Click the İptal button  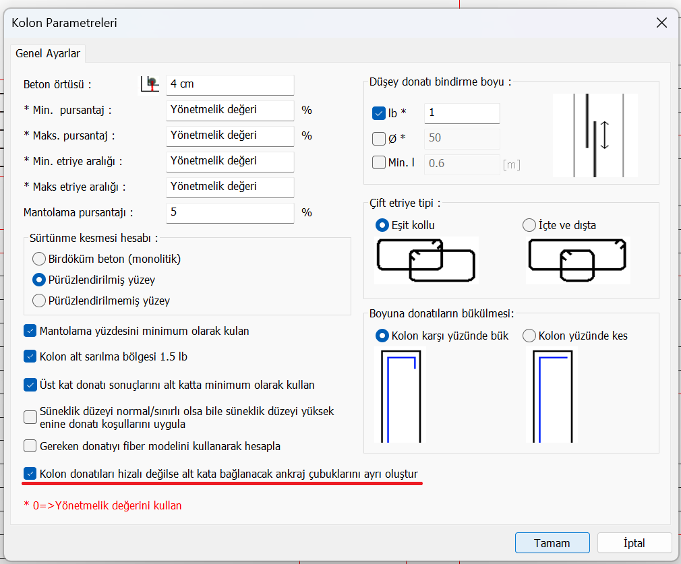pyautogui.click(x=634, y=543)
